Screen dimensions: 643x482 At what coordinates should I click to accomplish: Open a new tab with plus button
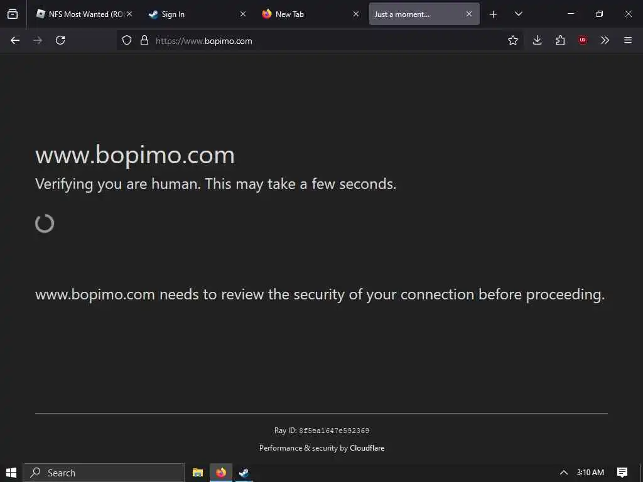[x=494, y=14]
